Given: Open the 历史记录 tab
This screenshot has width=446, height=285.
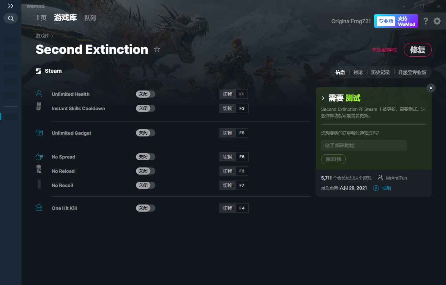Looking at the screenshot, I should [x=380, y=72].
